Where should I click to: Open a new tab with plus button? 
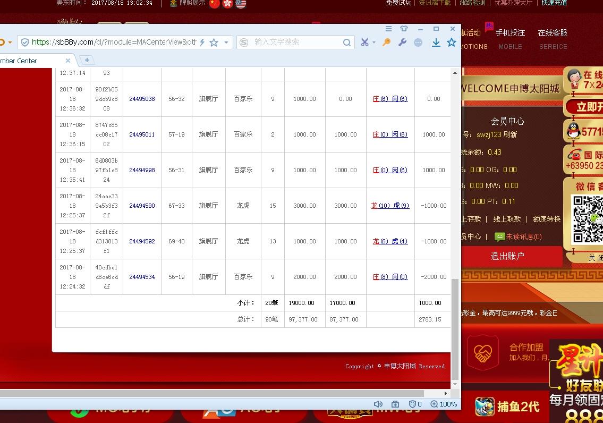click(x=87, y=60)
